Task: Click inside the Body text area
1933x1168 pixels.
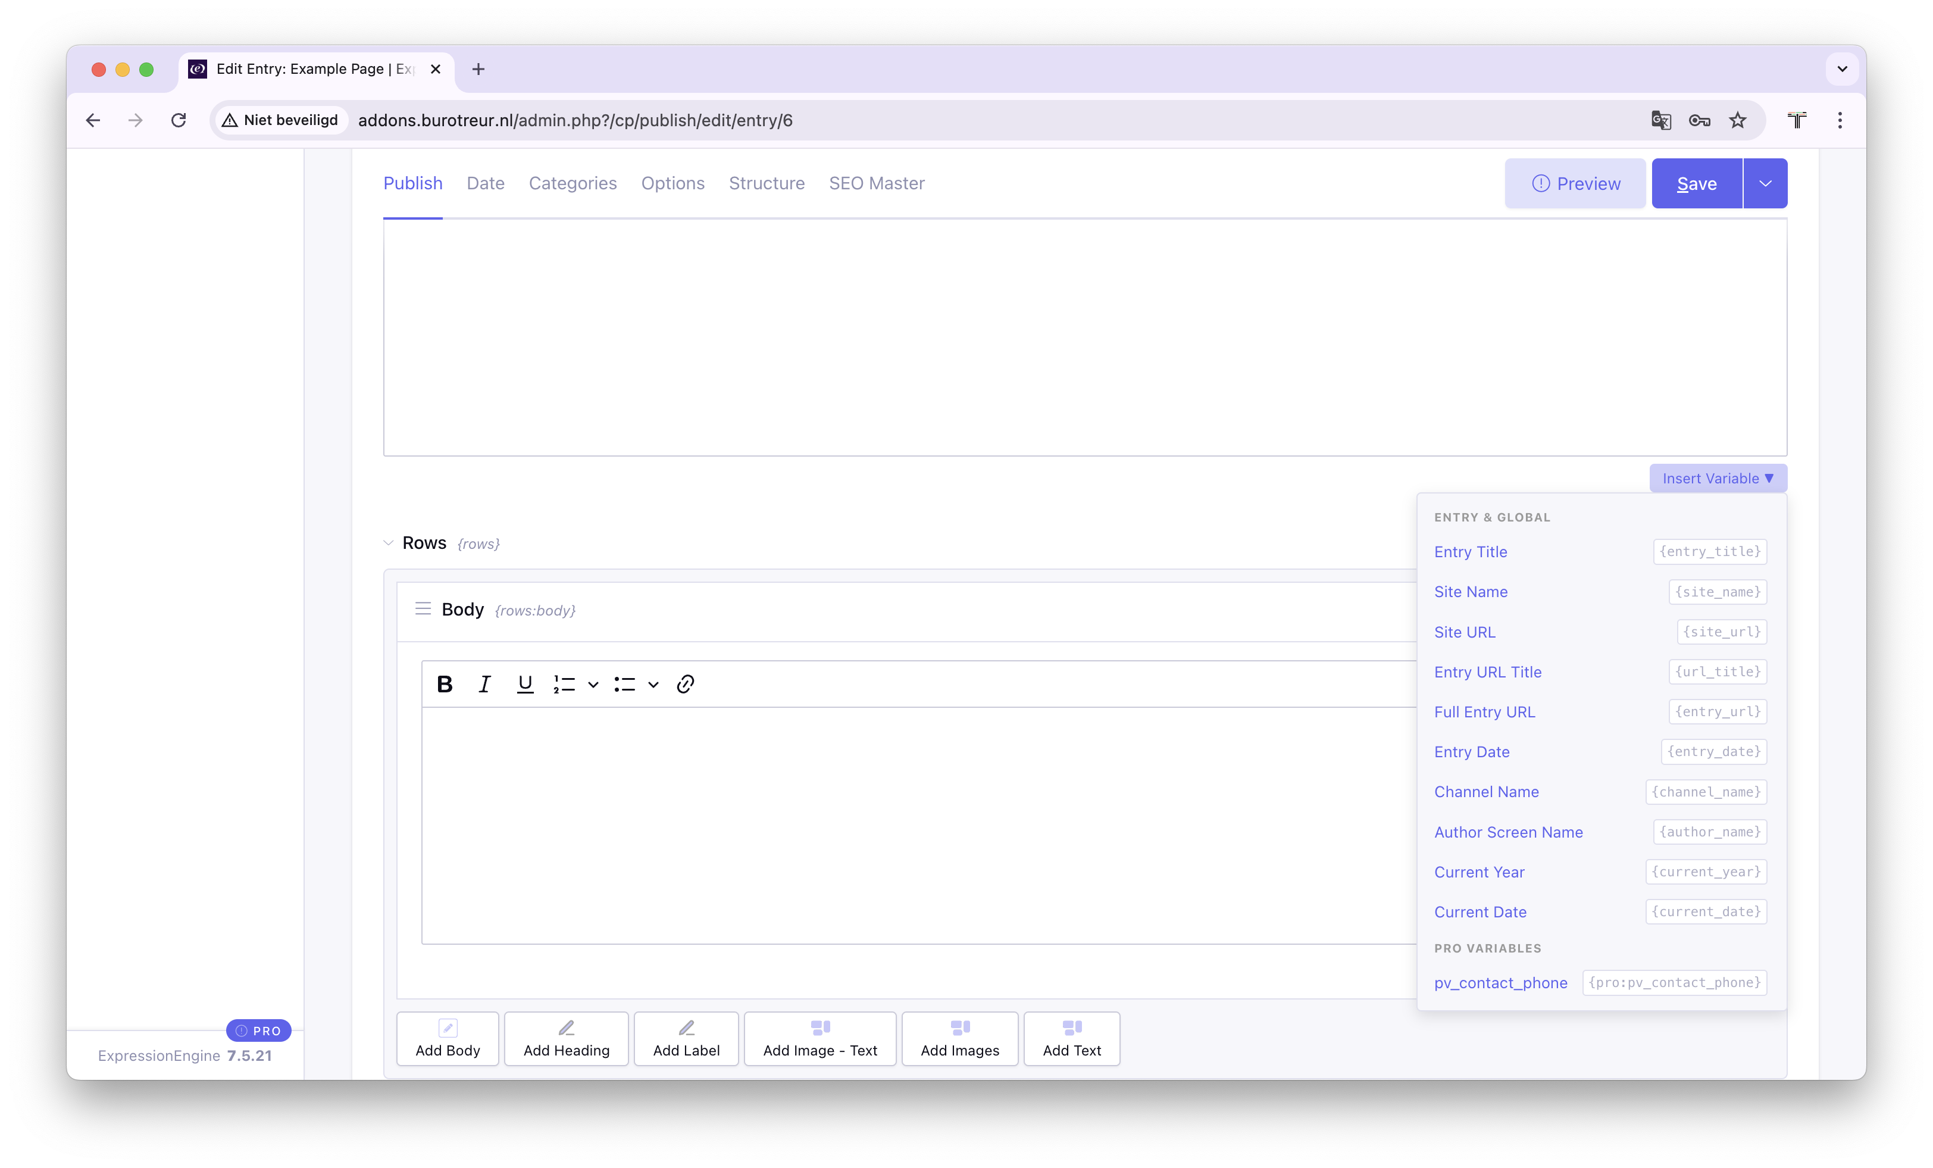Action: point(918,824)
